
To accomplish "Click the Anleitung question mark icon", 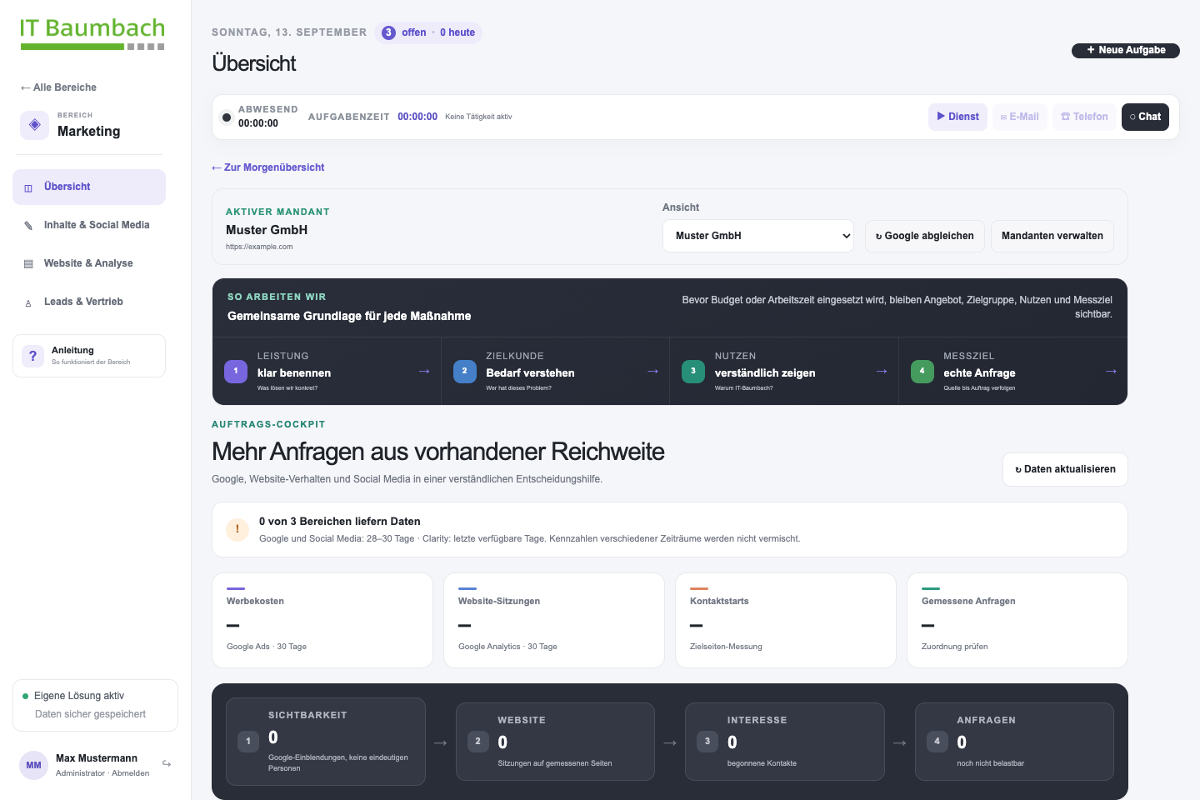I will pos(32,356).
